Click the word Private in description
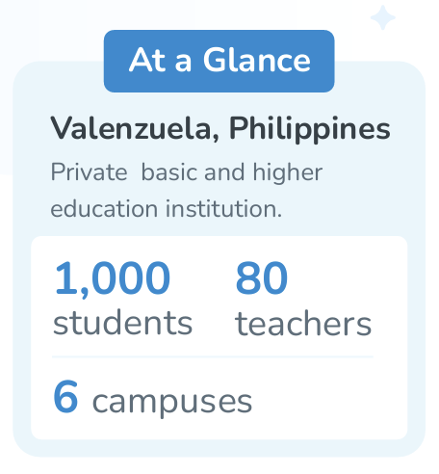The width and height of the screenshot is (439, 474). (90, 172)
